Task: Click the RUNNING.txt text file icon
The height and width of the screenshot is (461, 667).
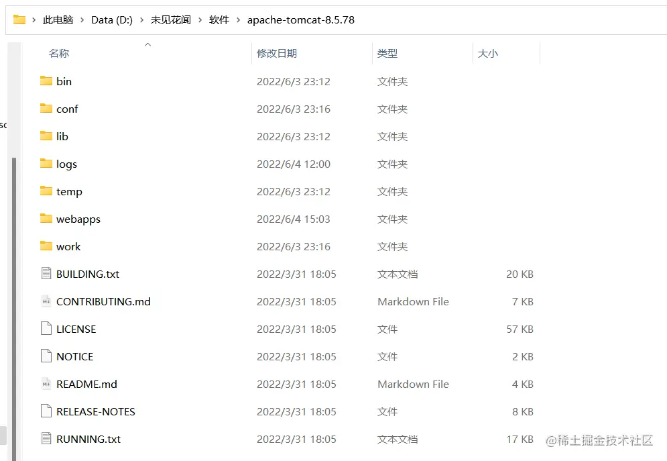Action: click(x=46, y=438)
